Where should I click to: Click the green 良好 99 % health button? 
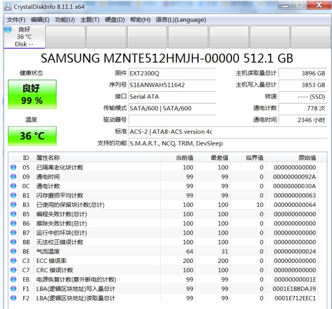point(32,94)
